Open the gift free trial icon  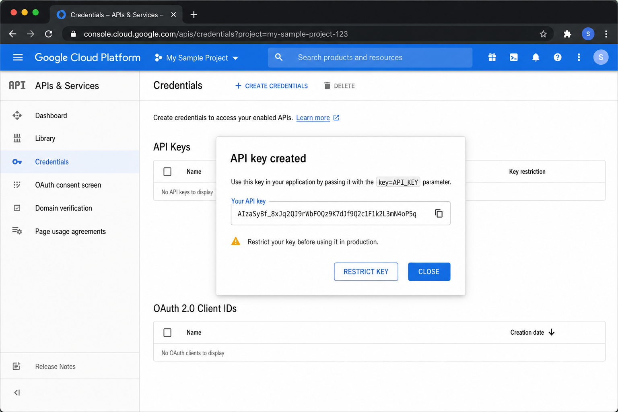(492, 58)
